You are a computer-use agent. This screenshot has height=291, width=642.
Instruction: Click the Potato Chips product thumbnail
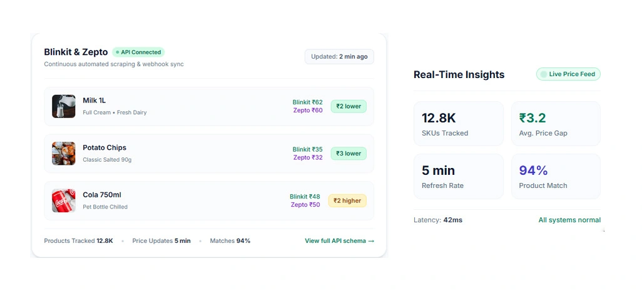pos(63,153)
